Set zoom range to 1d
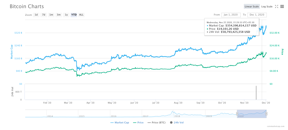 point(36,15)
